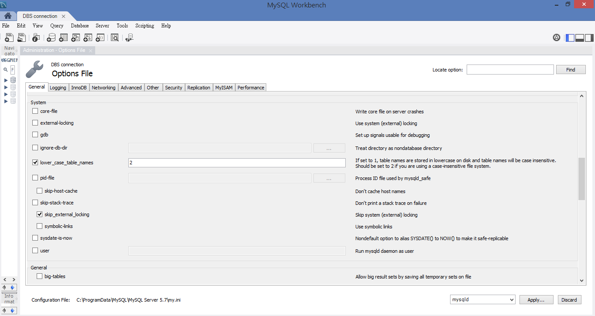Expand the first schema in navigator
595x316 pixels.
click(6, 80)
